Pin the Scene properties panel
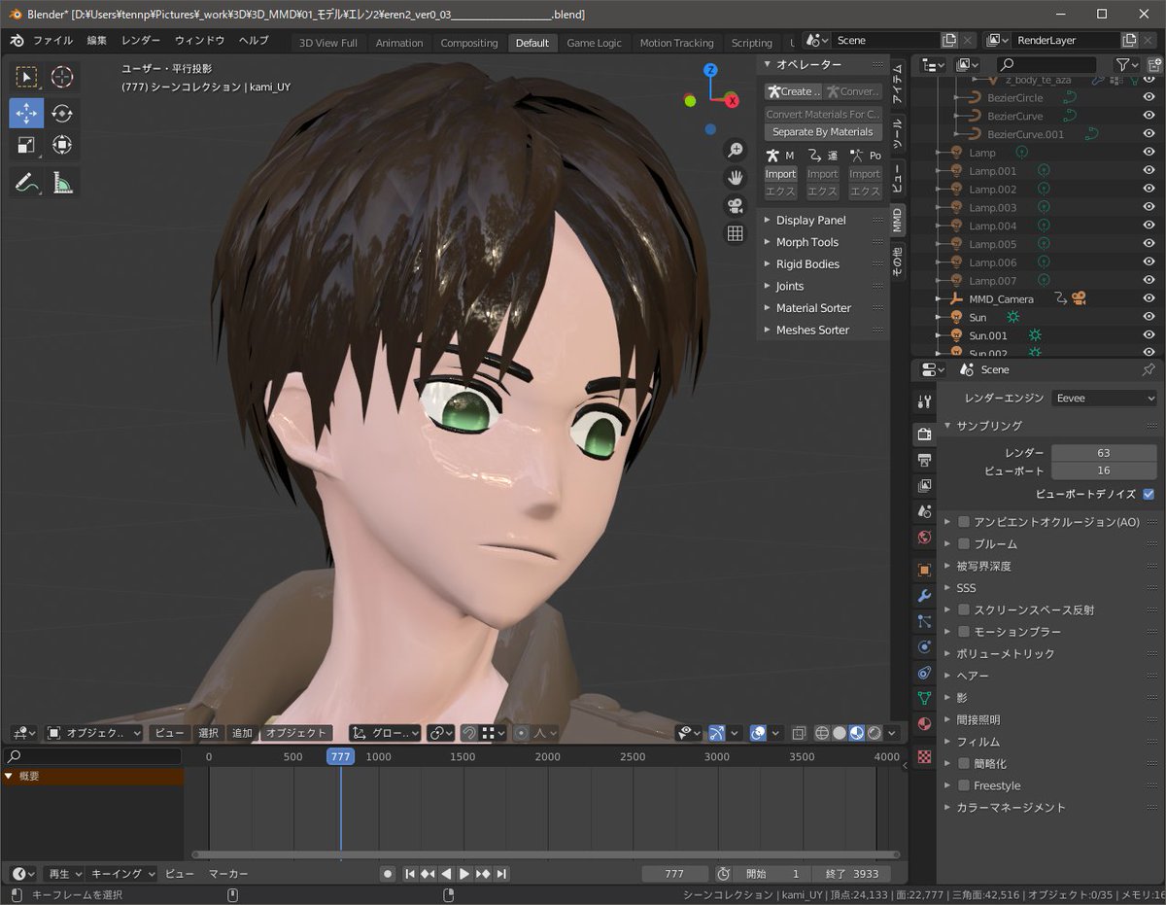The height and width of the screenshot is (905, 1166). click(1149, 369)
